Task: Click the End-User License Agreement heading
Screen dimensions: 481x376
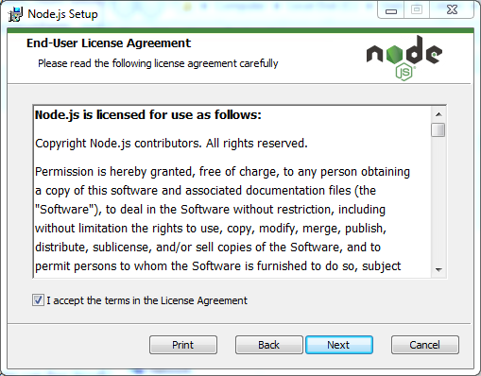Action: coord(109,43)
